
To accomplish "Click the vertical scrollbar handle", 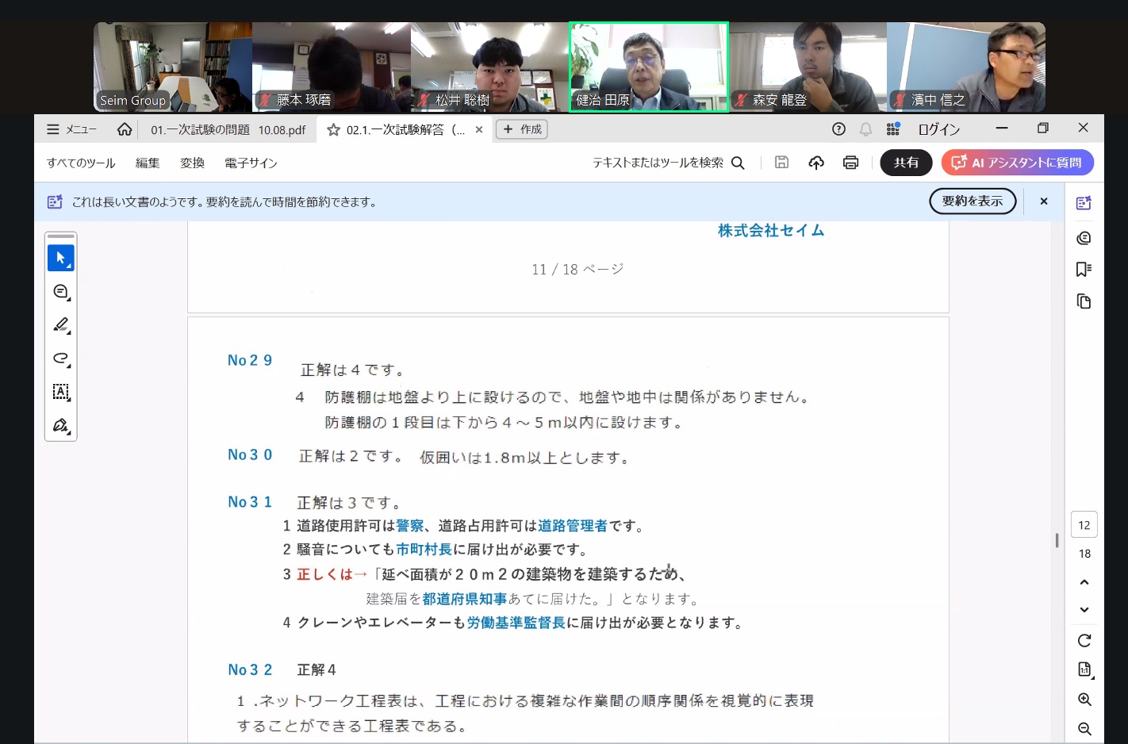I will [1057, 540].
